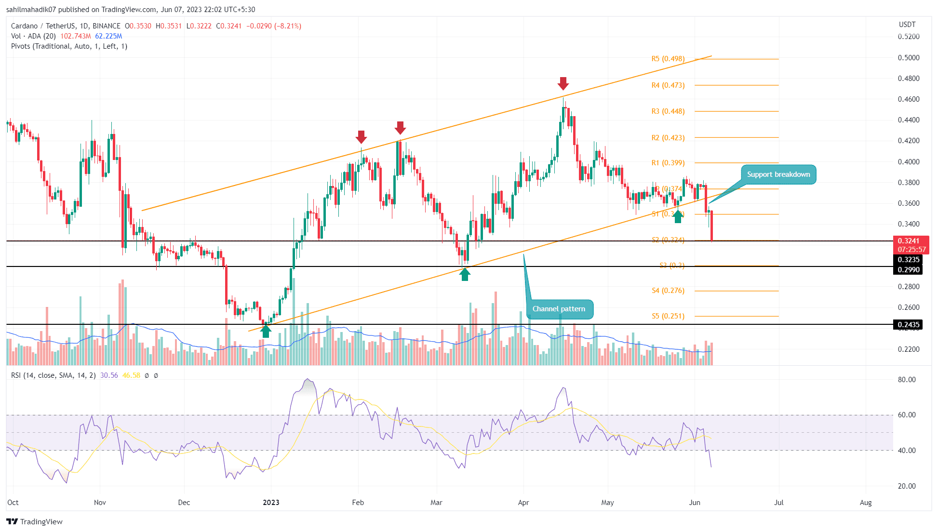The image size is (938, 532).
Task: Click the low price L0.3222
Action: click(199, 26)
